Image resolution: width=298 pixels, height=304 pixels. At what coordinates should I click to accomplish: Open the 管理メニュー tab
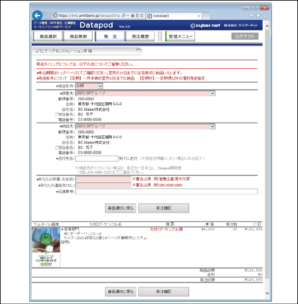(180, 37)
